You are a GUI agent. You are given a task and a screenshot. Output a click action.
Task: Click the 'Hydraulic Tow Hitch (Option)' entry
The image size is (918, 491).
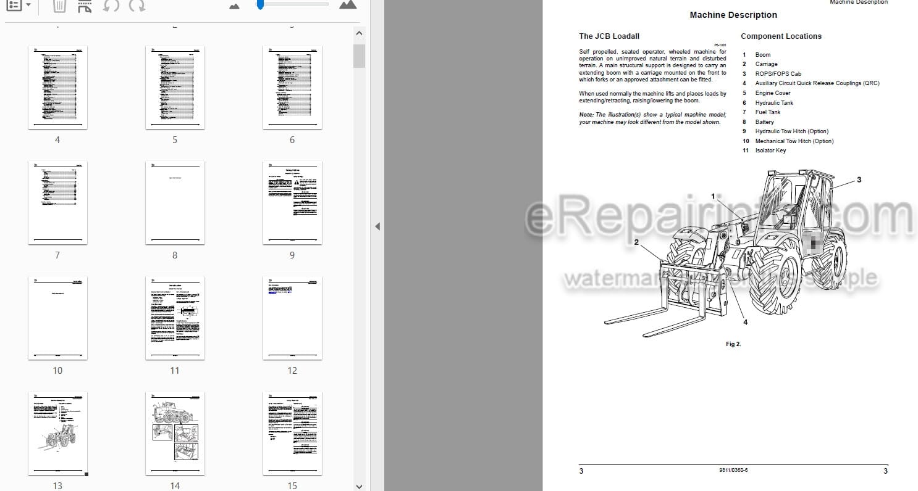point(792,131)
